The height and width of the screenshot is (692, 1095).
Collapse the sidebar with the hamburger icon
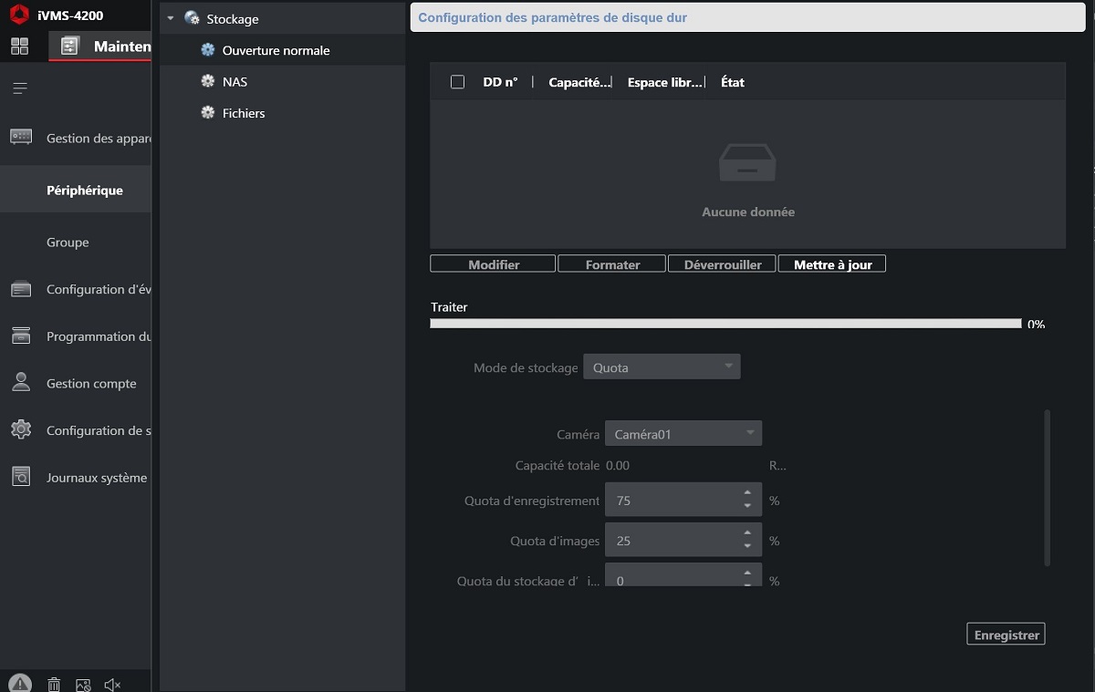pos(20,88)
